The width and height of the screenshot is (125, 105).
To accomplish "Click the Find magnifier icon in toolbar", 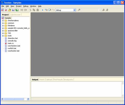I will [79, 10].
